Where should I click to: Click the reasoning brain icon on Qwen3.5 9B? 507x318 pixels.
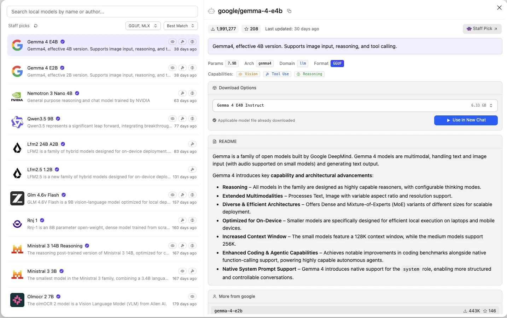click(192, 119)
